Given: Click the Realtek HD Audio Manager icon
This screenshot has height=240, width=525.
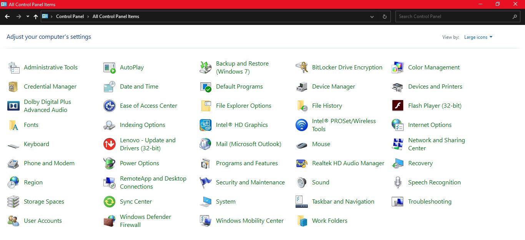Looking at the screenshot, I should pos(302,163).
